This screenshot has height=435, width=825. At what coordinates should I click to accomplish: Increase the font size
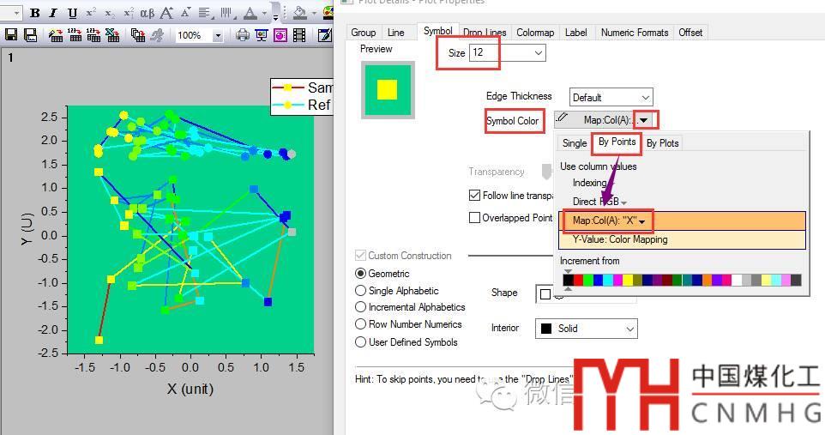pyautogui.click(x=166, y=13)
